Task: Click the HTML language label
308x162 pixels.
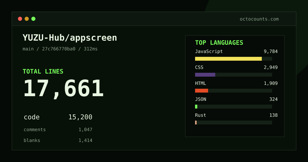Action: [x=200, y=83]
